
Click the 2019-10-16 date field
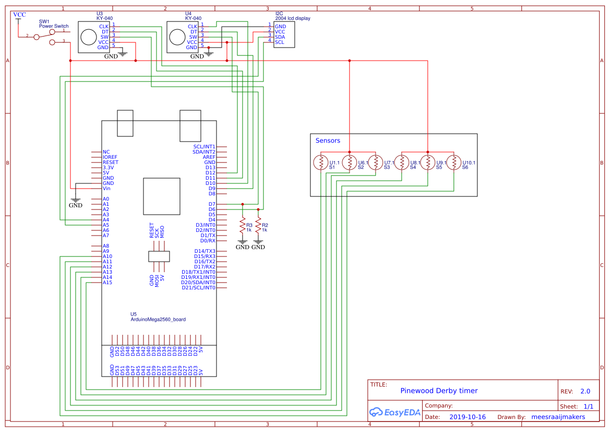[x=467, y=417]
